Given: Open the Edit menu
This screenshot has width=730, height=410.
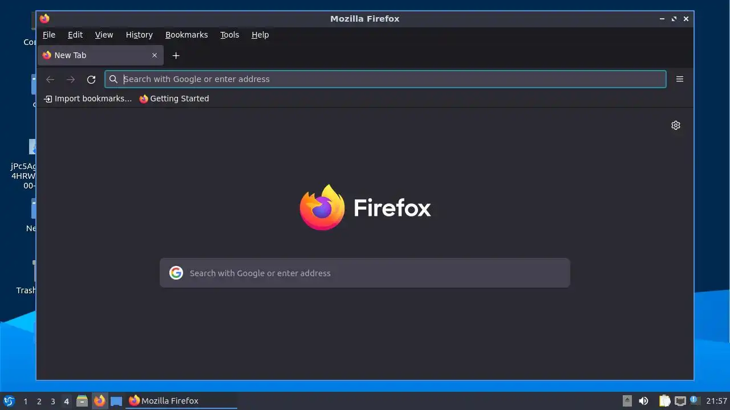Looking at the screenshot, I should point(75,35).
